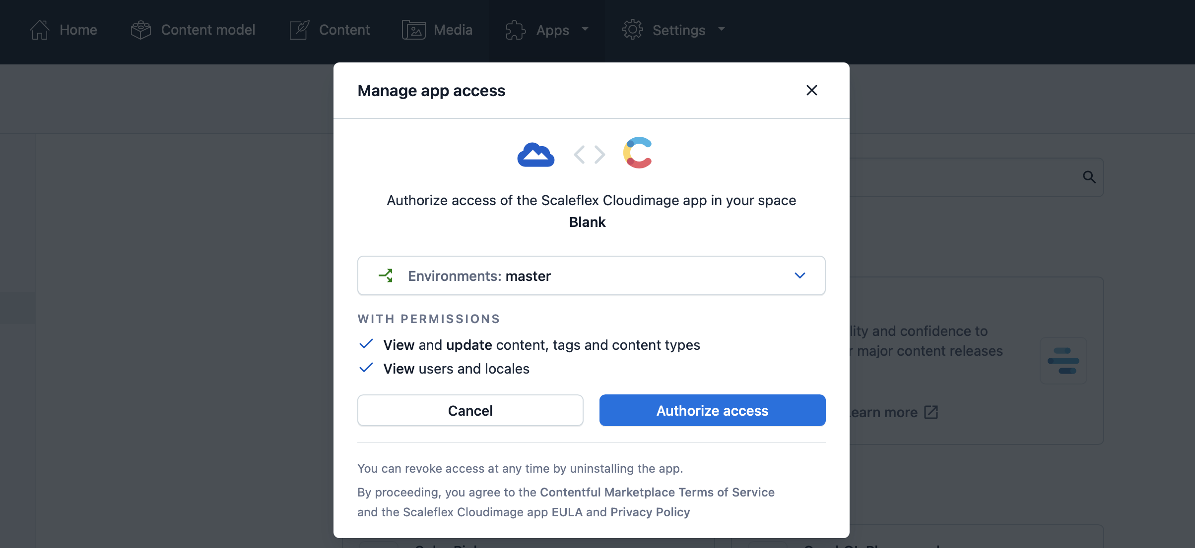Image resolution: width=1195 pixels, height=548 pixels.
Task: Click the Learn more external link icon
Action: click(x=931, y=412)
